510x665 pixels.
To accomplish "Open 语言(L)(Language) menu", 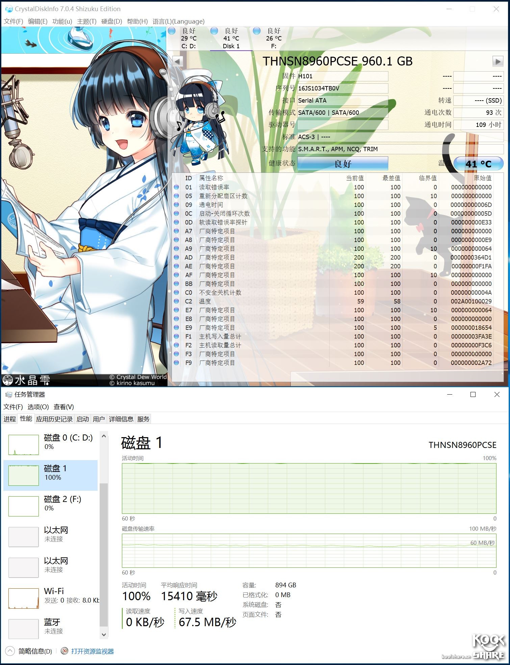I will pos(178,21).
